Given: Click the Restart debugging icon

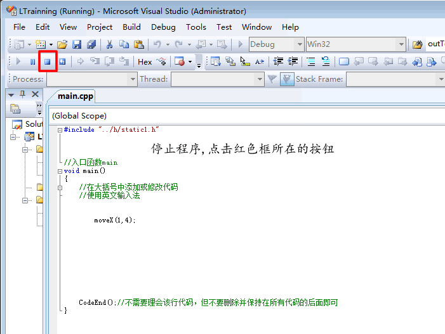Looking at the screenshot, I should pyautogui.click(x=62, y=61).
